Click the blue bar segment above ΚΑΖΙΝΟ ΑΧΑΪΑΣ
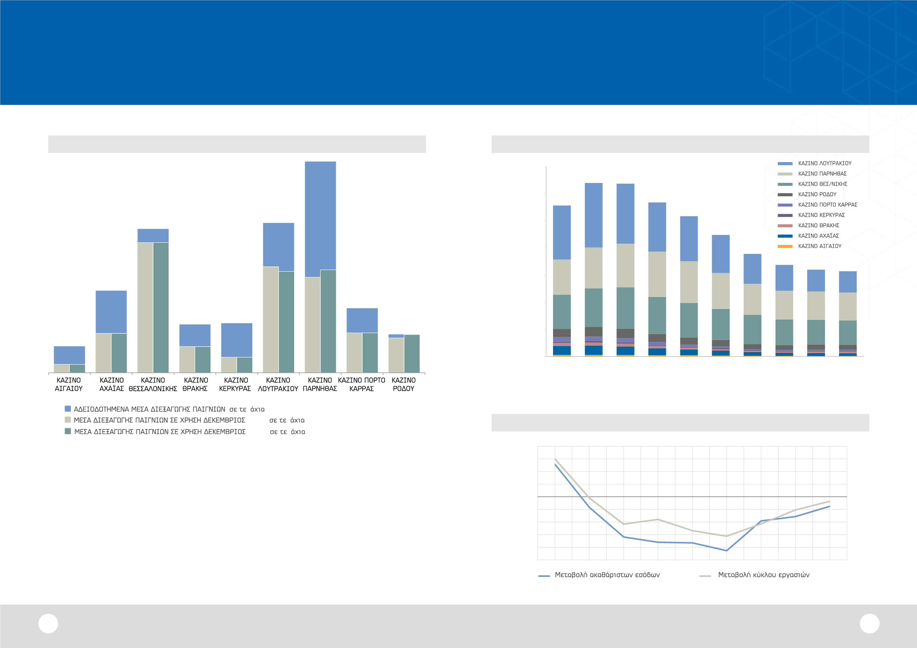The height and width of the screenshot is (648, 917). coord(111,311)
